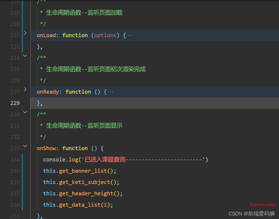This screenshot has width=279, height=219.
Task: Click comment text 监听页面加载
Action: [105, 13]
